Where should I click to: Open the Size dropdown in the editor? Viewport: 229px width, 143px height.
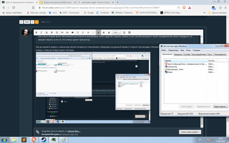coord(117,32)
